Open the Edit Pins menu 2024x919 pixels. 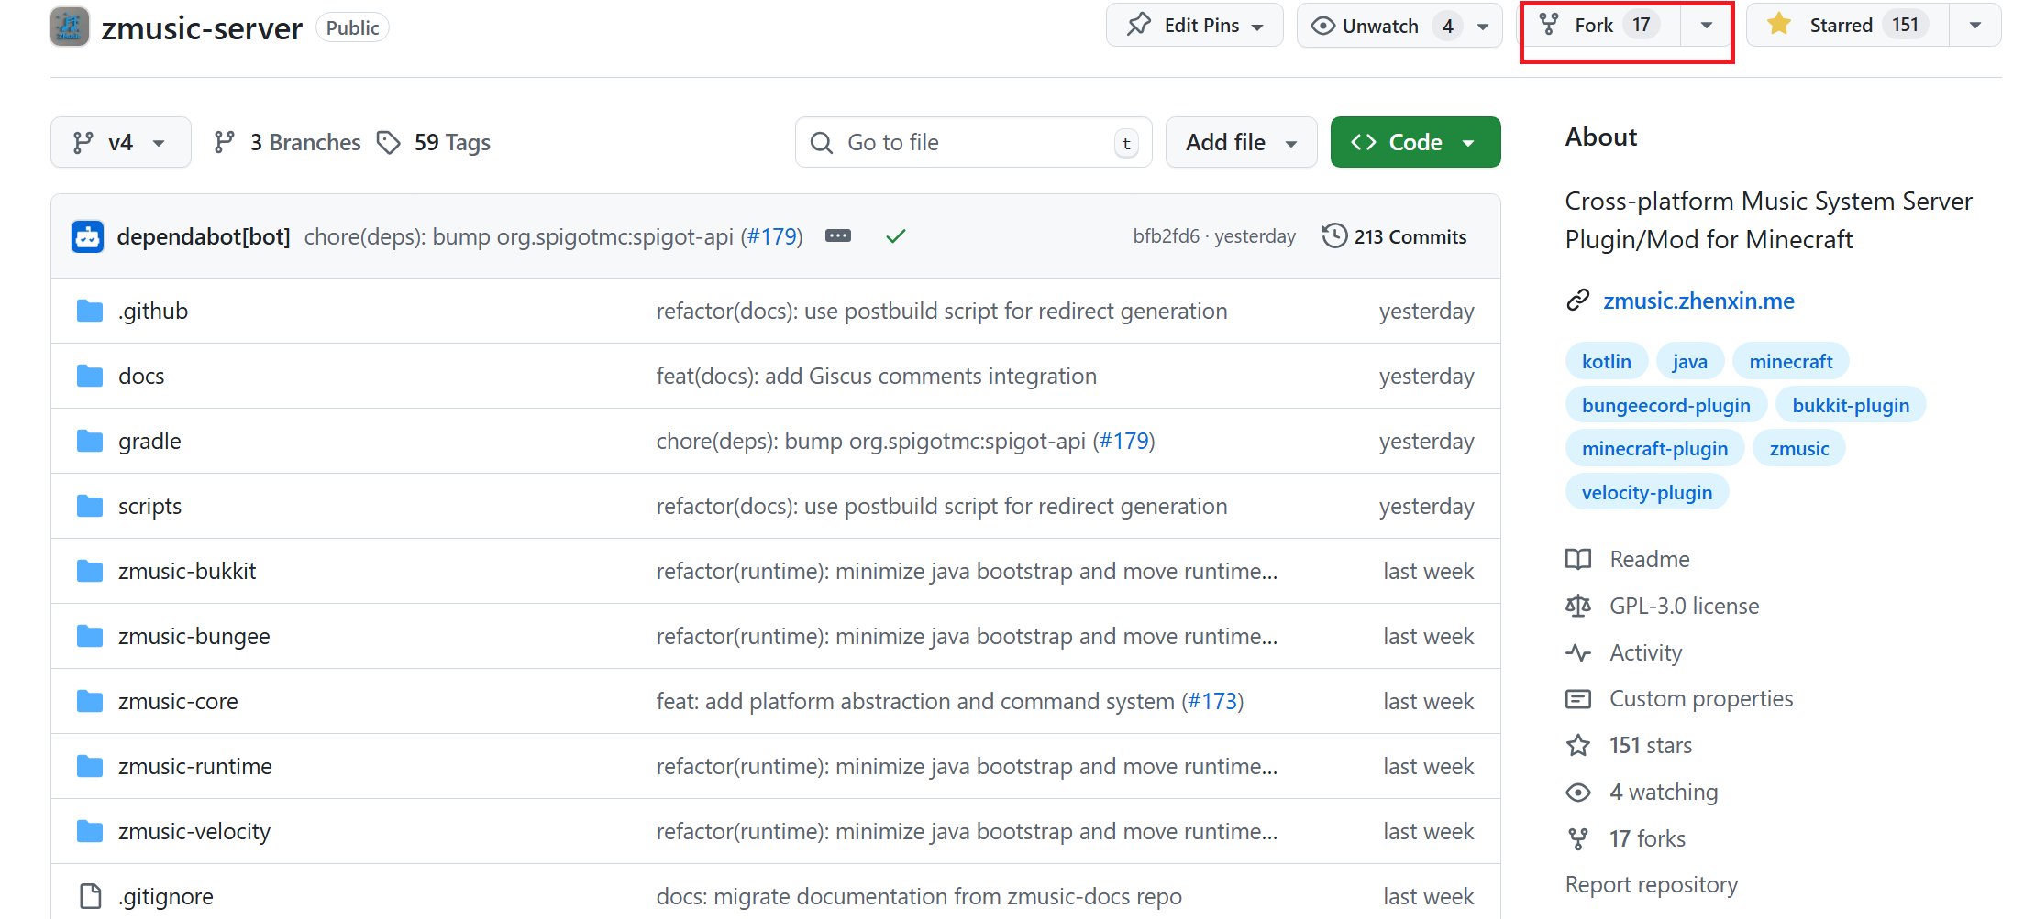(1194, 25)
